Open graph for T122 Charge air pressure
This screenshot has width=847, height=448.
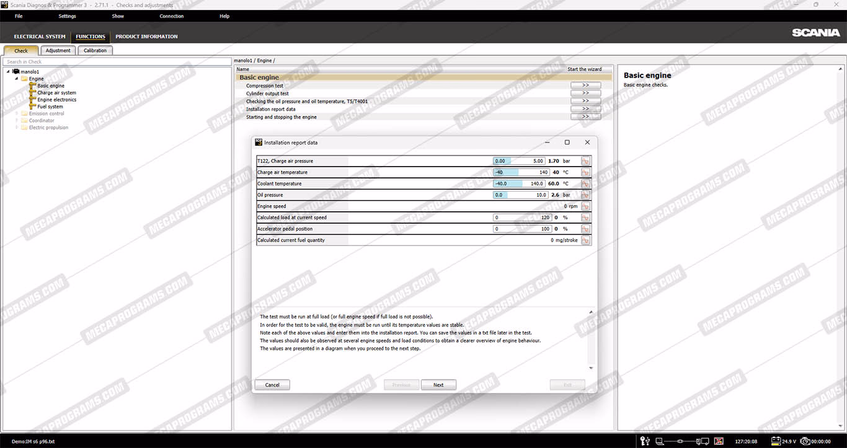pos(585,161)
